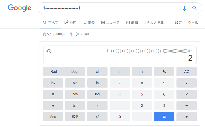205x127 pixels.
Task: Click the open parenthesis key
Action: tap(120, 72)
